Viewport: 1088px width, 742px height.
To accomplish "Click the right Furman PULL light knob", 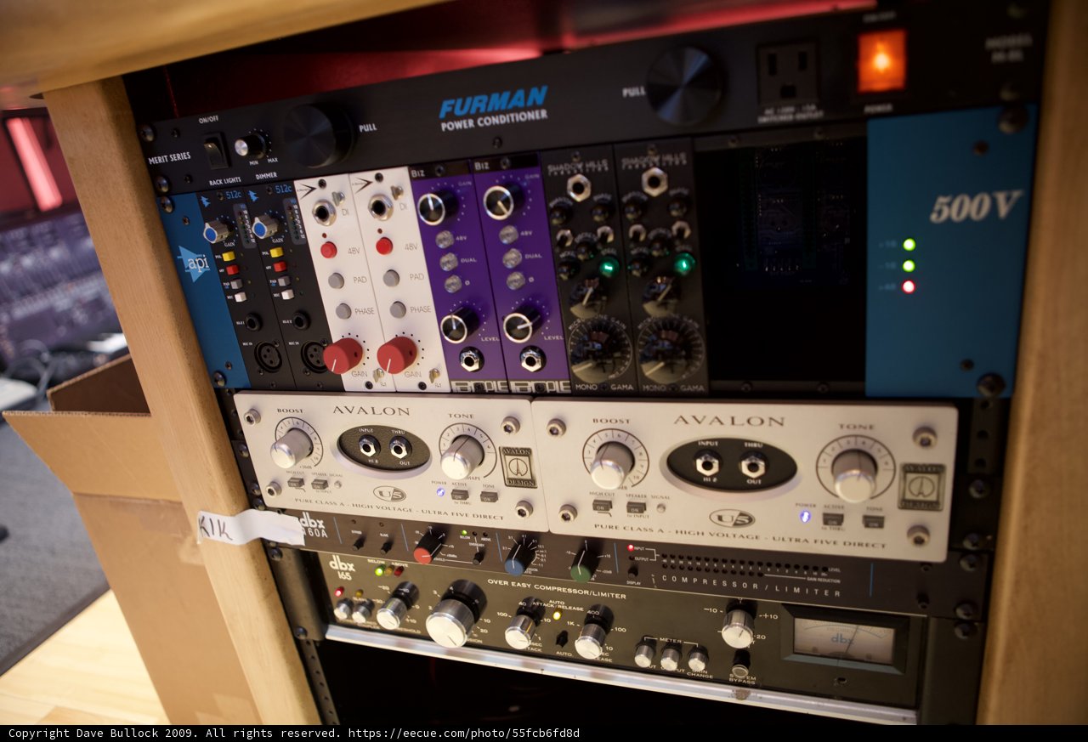I will (x=683, y=85).
